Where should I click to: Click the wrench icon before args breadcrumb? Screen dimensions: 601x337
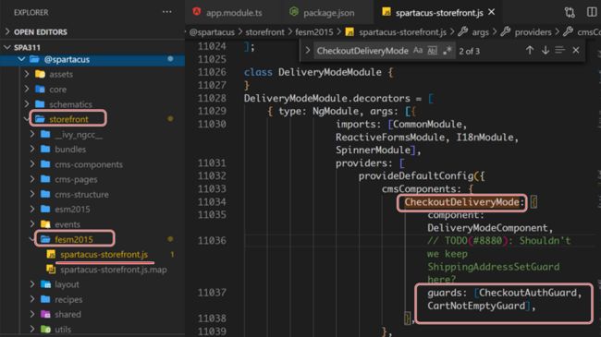tap(463, 31)
